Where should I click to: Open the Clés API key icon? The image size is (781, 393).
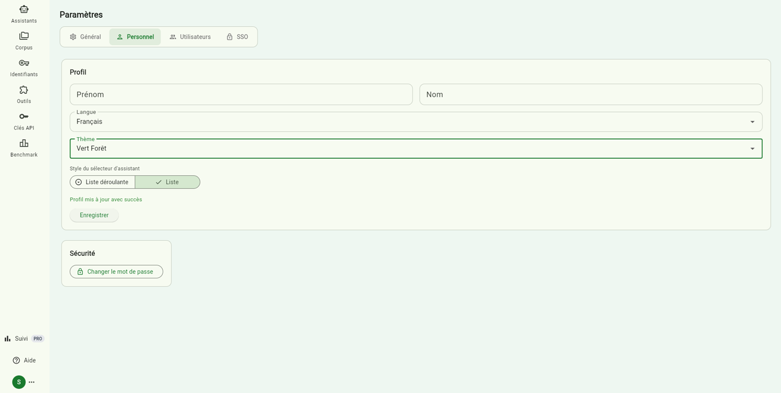pyautogui.click(x=24, y=116)
